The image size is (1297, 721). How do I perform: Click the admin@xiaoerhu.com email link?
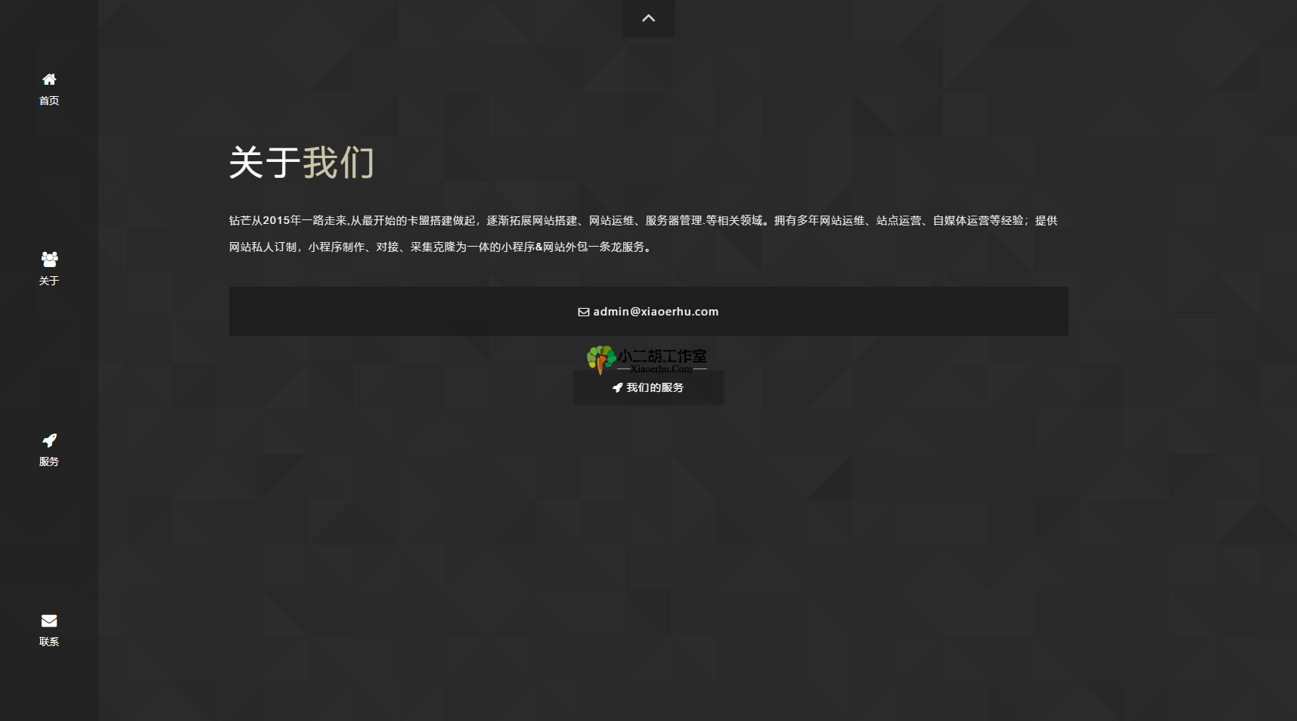pos(656,312)
